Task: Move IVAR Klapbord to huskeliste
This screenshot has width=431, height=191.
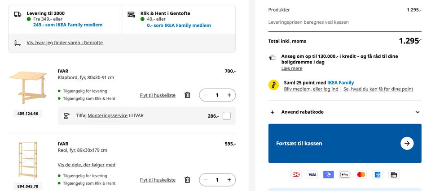Action: click(158, 95)
